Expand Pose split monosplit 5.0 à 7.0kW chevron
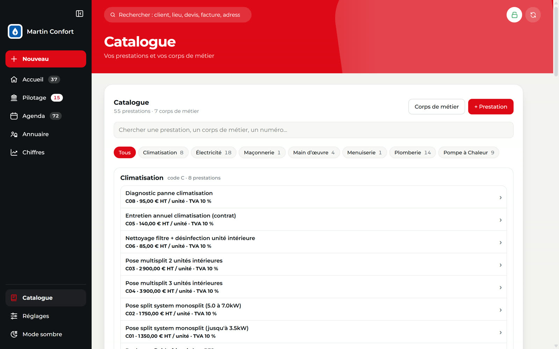The image size is (559, 349). coord(501,310)
